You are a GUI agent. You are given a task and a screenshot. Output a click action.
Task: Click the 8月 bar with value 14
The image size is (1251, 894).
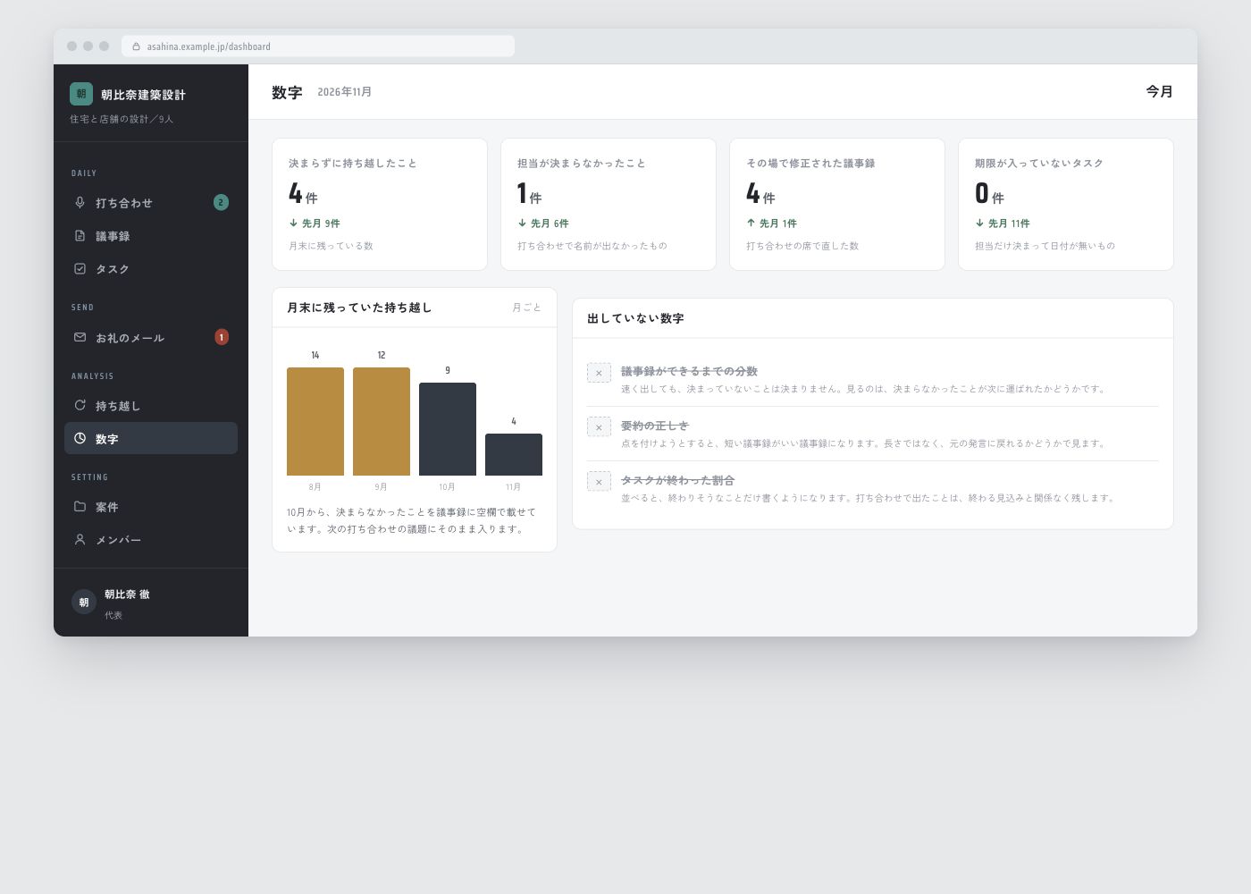click(x=315, y=421)
